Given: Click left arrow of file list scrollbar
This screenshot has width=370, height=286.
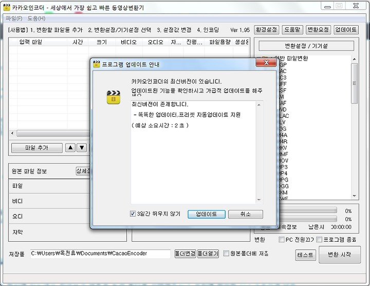Looking at the screenshot, I should pos(12,133).
